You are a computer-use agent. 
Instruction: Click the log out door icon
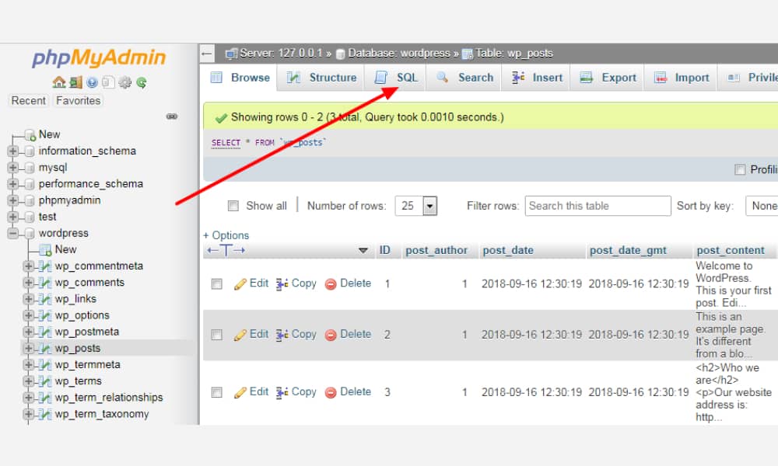coord(75,82)
